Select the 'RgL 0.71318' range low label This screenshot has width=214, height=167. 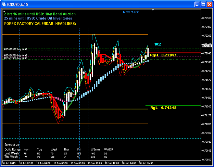(163, 108)
